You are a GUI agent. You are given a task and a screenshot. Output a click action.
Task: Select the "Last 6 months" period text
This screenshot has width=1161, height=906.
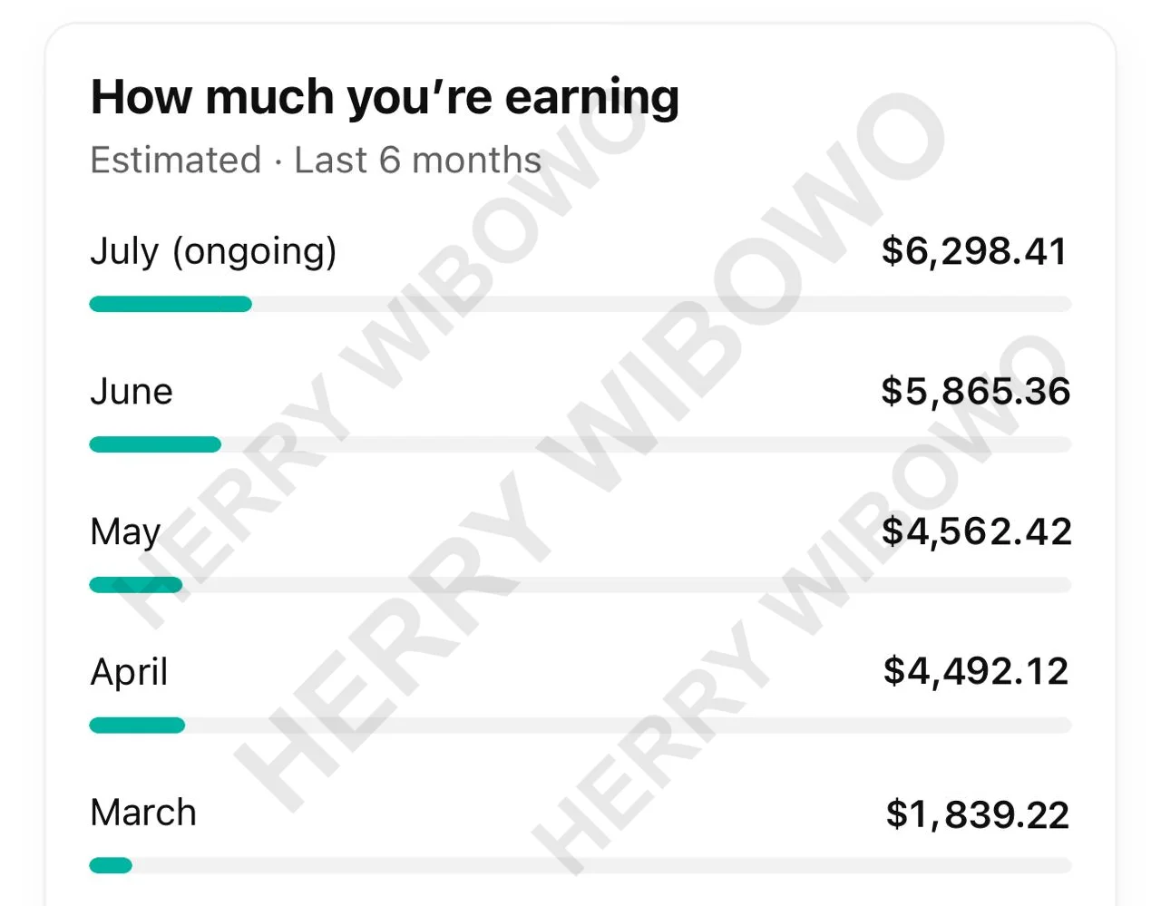tap(417, 161)
